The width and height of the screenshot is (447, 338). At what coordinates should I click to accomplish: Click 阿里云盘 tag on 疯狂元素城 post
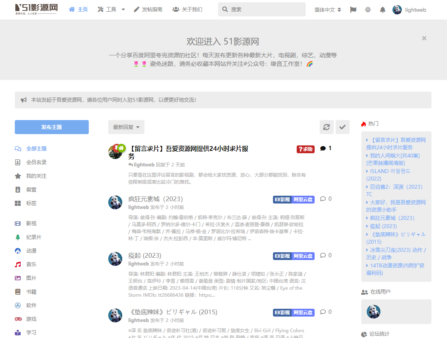pos(303,200)
